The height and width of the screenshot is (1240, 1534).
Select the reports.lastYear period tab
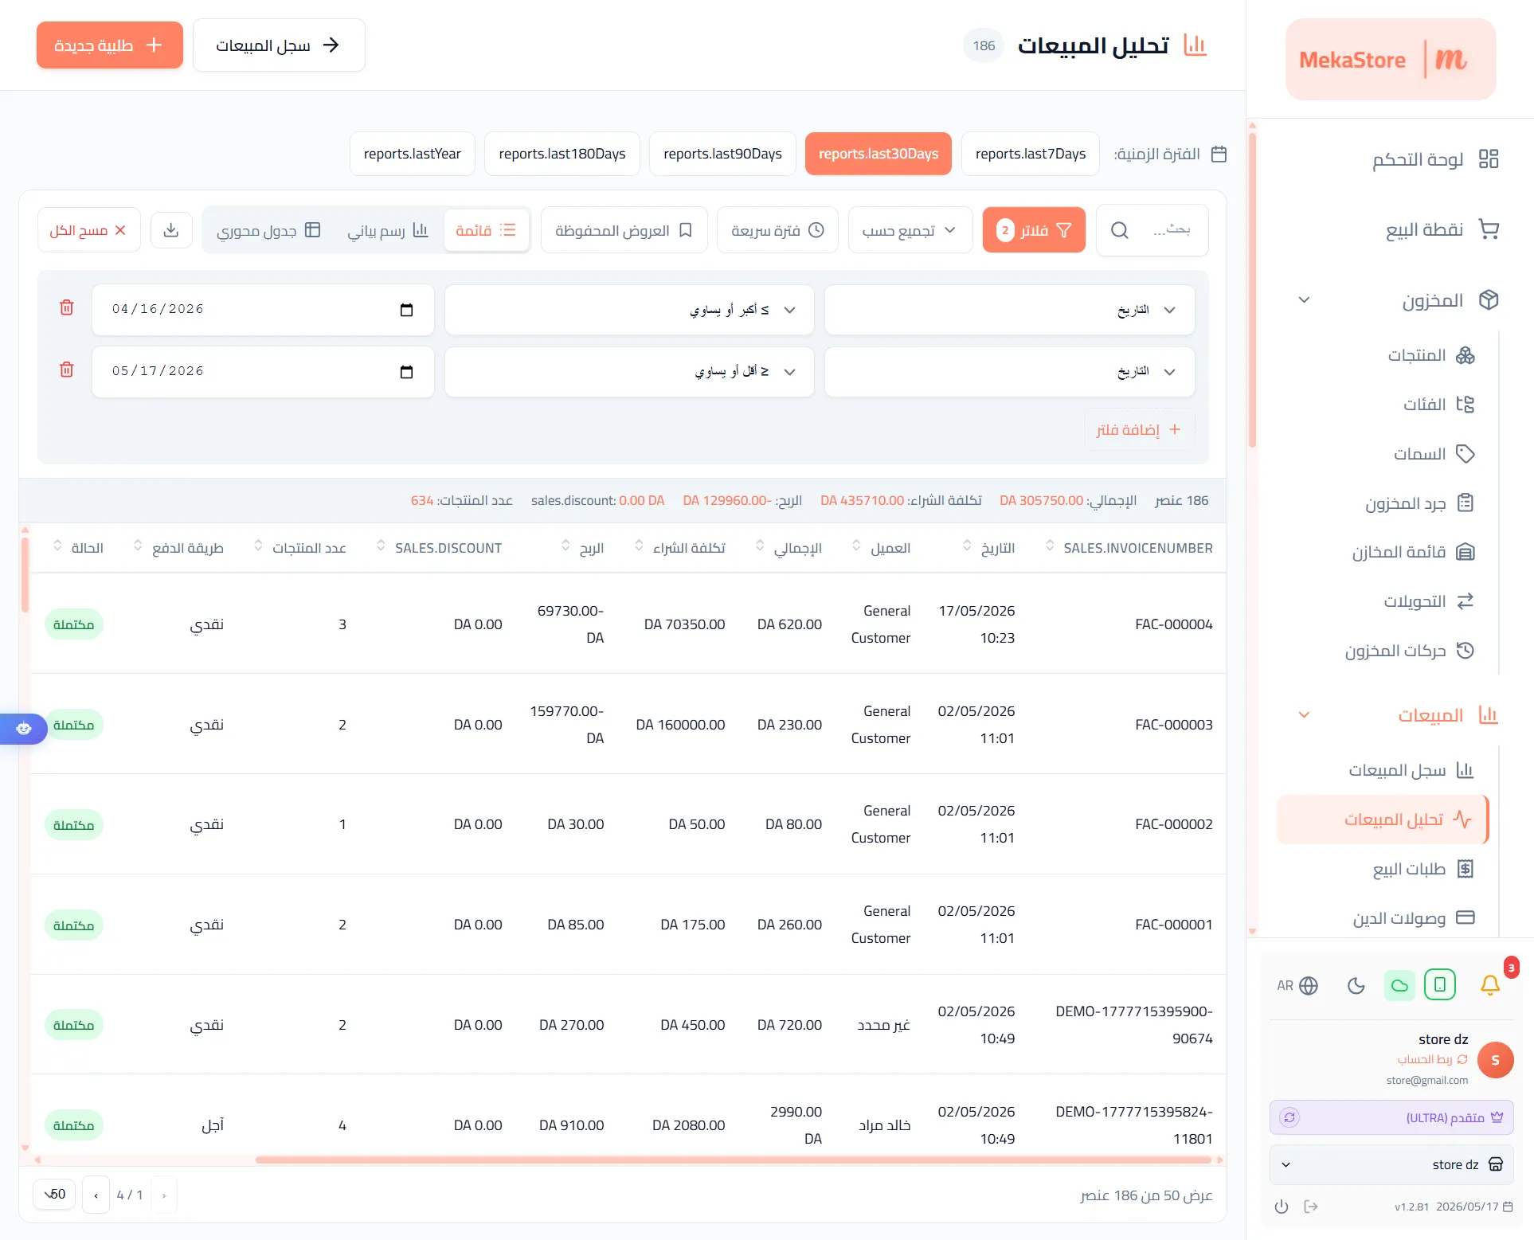413,154
